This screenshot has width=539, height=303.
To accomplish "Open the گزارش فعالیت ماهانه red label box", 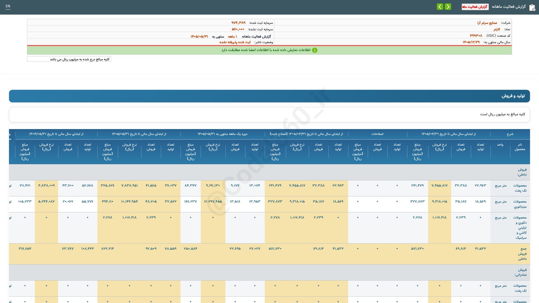I will pyautogui.click(x=475, y=7).
